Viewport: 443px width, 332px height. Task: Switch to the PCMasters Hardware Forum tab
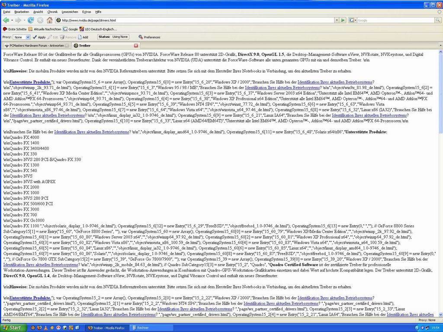[36, 45]
